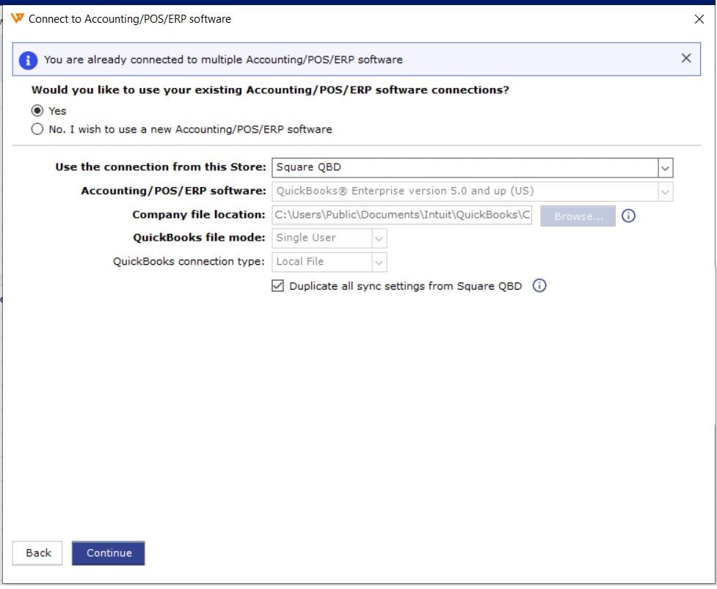Choose No, use new Accounting software option

click(x=37, y=129)
